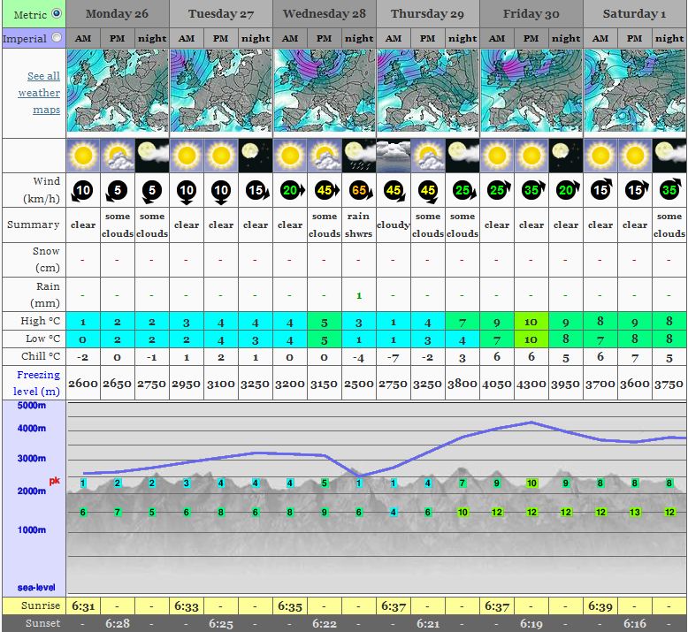Click Tuesday night clear moon icon

coord(256,156)
